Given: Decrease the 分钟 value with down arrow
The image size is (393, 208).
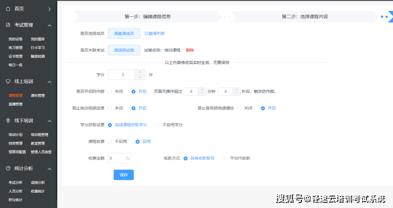Looking at the screenshot, I should click(202, 93).
